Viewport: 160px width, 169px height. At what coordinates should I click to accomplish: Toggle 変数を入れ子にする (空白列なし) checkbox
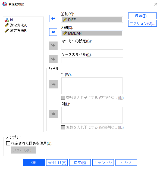coord(63,127)
